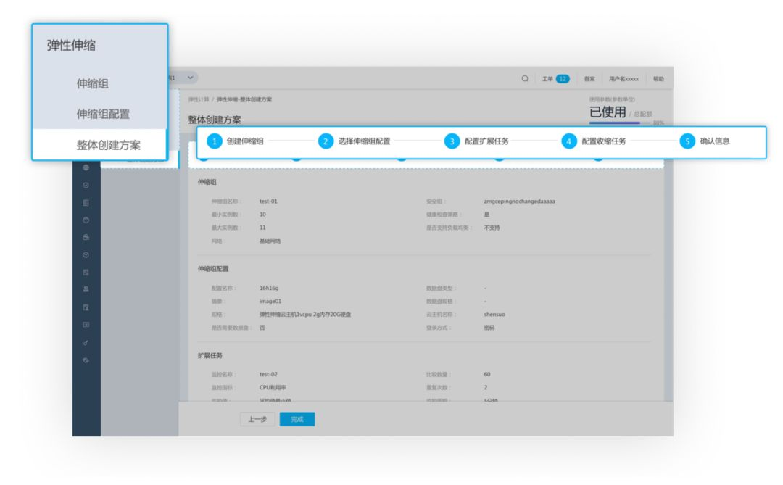The image size is (783, 485).
Task: Click the 扩展任务 section heading
Action: (x=210, y=356)
